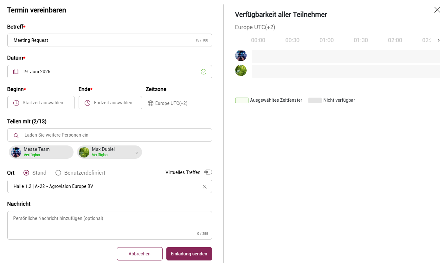
Task: Click the clock icon in the Beginn field
Action: click(16, 103)
